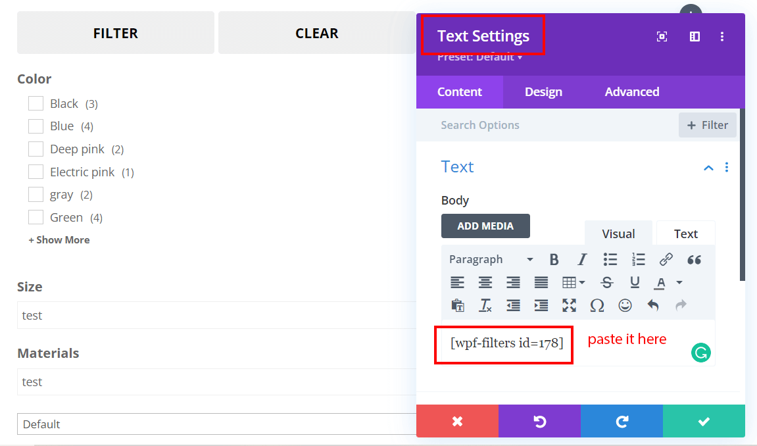The width and height of the screenshot is (757, 446).
Task: Open the Size filter dropdown
Action: point(216,315)
